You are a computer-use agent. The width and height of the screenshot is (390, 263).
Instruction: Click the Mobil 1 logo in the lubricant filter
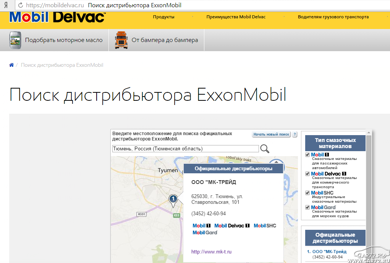tap(320, 155)
